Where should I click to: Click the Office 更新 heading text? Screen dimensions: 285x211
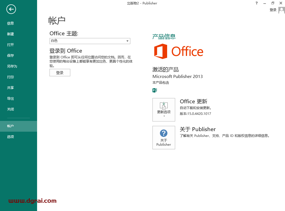(x=194, y=101)
